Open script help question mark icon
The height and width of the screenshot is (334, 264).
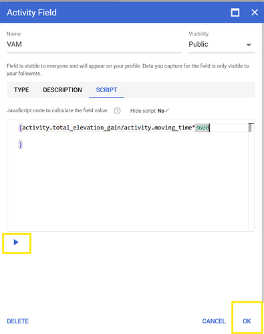117,111
